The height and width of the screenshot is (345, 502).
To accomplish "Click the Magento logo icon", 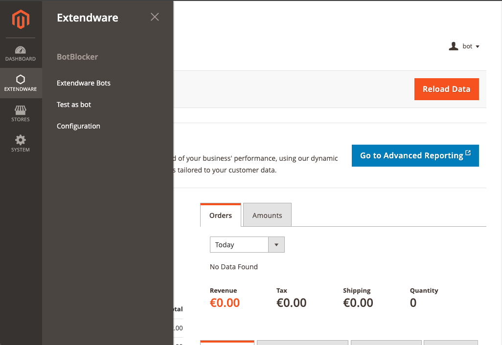I will [x=21, y=19].
